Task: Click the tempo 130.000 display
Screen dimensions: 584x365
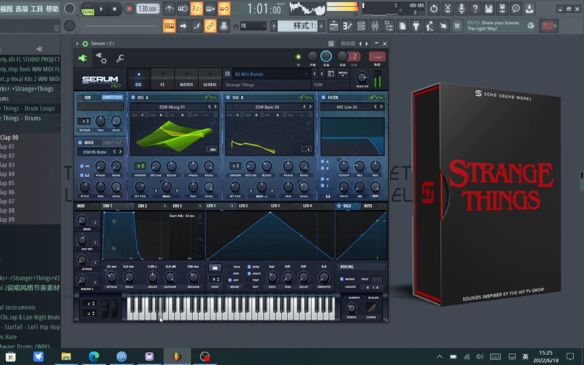Action: (148, 9)
